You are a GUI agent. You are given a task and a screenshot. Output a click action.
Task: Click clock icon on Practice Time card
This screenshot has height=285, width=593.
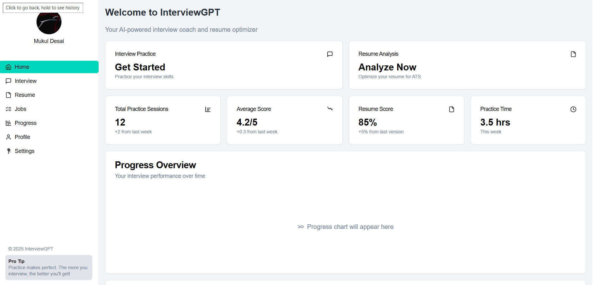573,109
